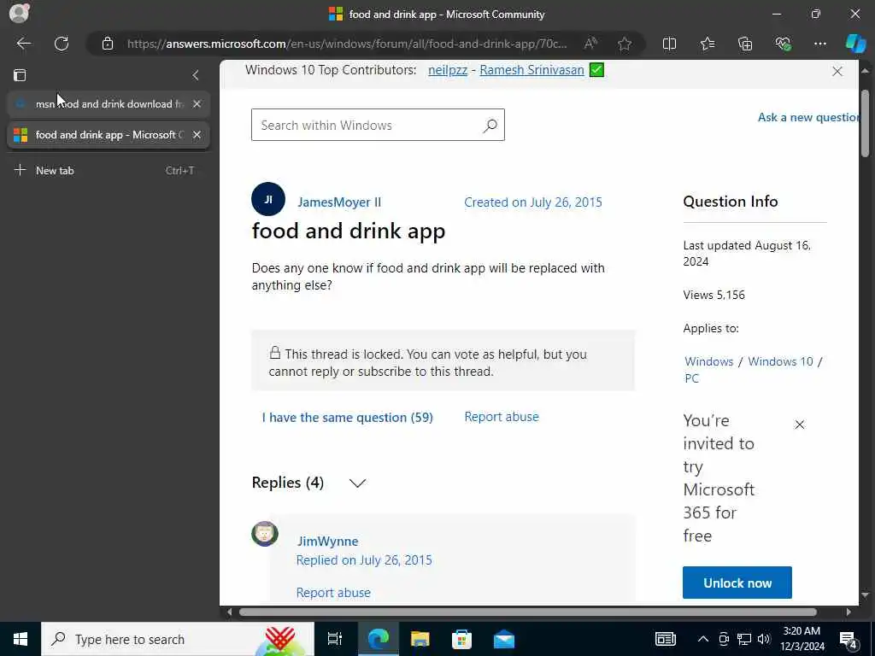Click the vertical page scrollbar thumb
875x656 pixels.
tap(865, 123)
